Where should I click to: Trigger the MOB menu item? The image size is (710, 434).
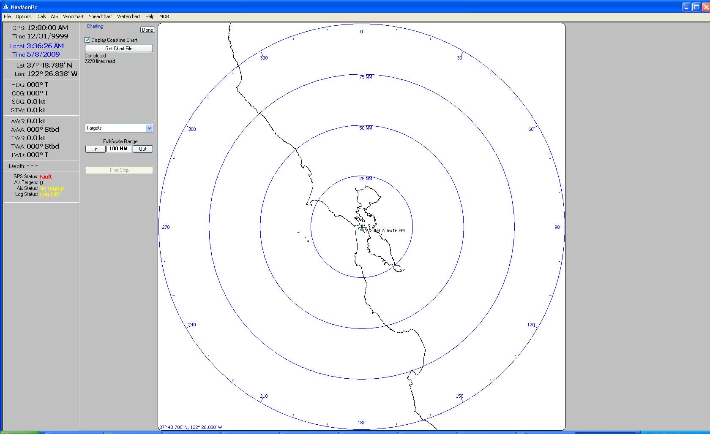[x=164, y=16]
